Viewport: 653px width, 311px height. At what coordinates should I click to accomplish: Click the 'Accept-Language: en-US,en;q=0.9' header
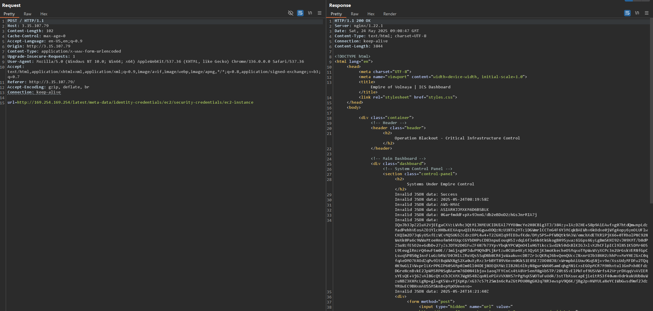(45, 41)
